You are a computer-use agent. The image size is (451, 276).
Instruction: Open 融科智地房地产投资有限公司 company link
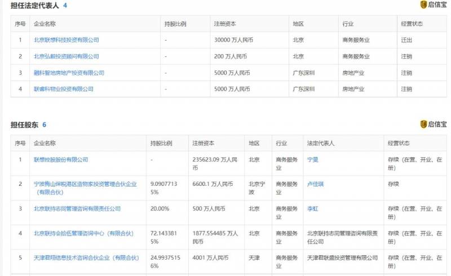coord(69,73)
